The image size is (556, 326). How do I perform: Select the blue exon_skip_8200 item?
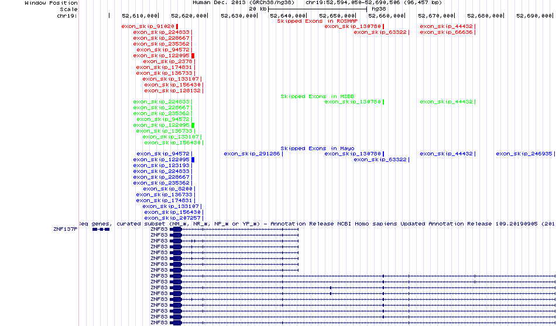point(167,189)
